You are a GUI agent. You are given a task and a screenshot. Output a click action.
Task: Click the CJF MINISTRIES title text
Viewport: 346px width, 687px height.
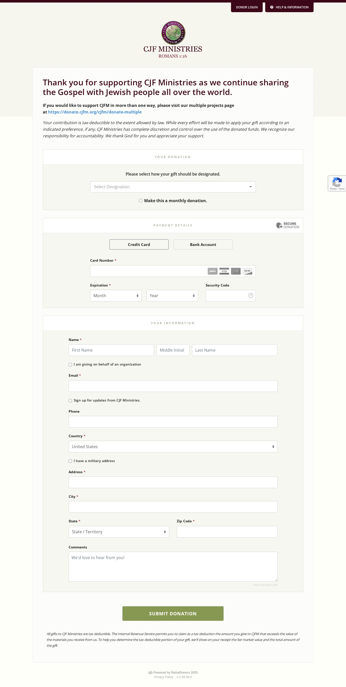click(x=173, y=49)
